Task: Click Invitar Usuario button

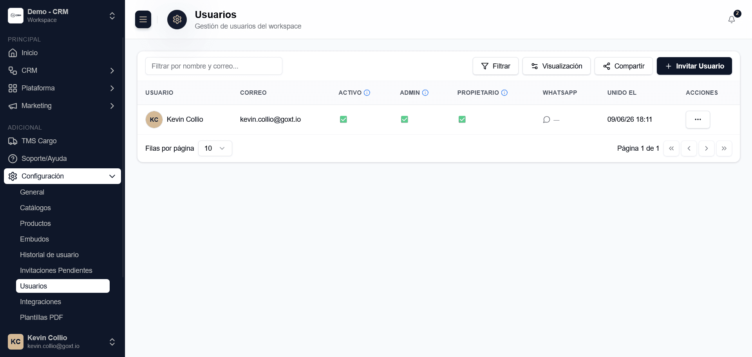Action: [x=694, y=66]
